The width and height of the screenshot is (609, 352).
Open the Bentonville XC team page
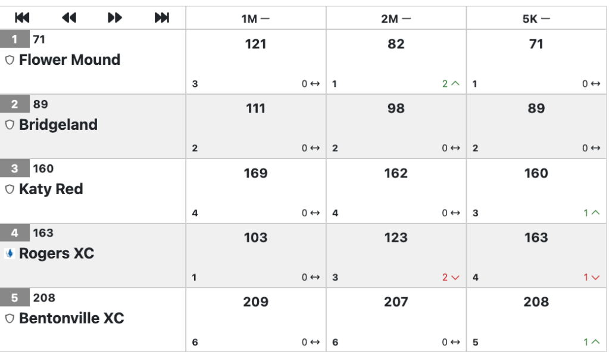[71, 319]
